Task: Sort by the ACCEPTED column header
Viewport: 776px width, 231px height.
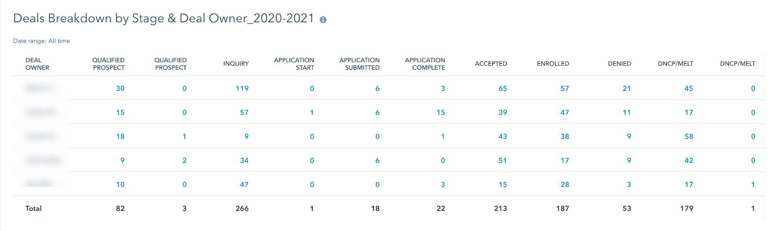Action: coord(491,64)
